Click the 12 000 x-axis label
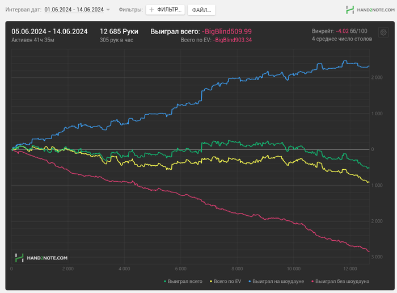397x293 pixels. (350, 269)
